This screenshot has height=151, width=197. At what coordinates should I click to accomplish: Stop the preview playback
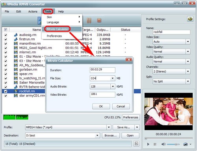pyautogui.click(x=155, y=144)
